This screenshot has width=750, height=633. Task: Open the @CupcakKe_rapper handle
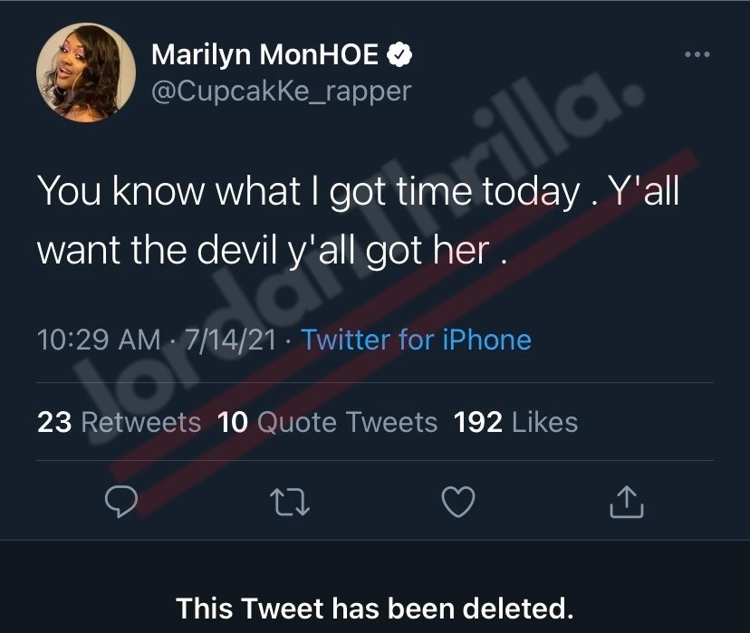(281, 91)
